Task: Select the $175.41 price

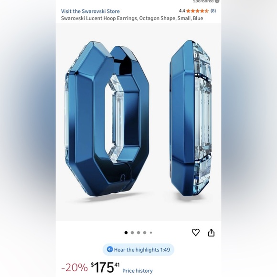Action: coord(105,267)
